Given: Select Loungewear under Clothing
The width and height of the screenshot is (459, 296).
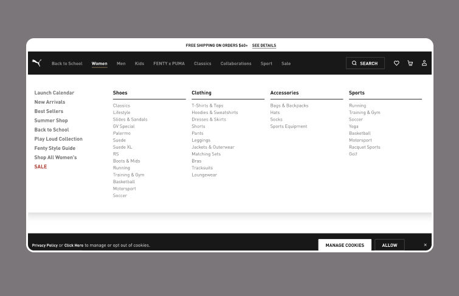Looking at the screenshot, I should 204,175.
